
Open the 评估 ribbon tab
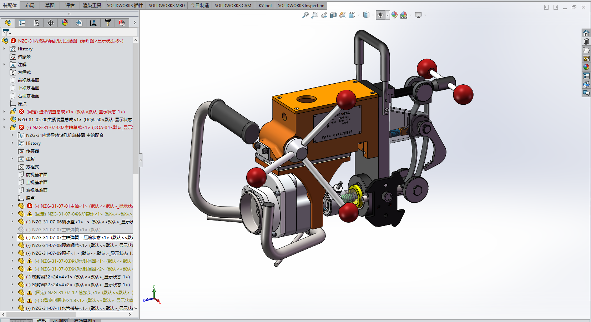pos(70,5)
